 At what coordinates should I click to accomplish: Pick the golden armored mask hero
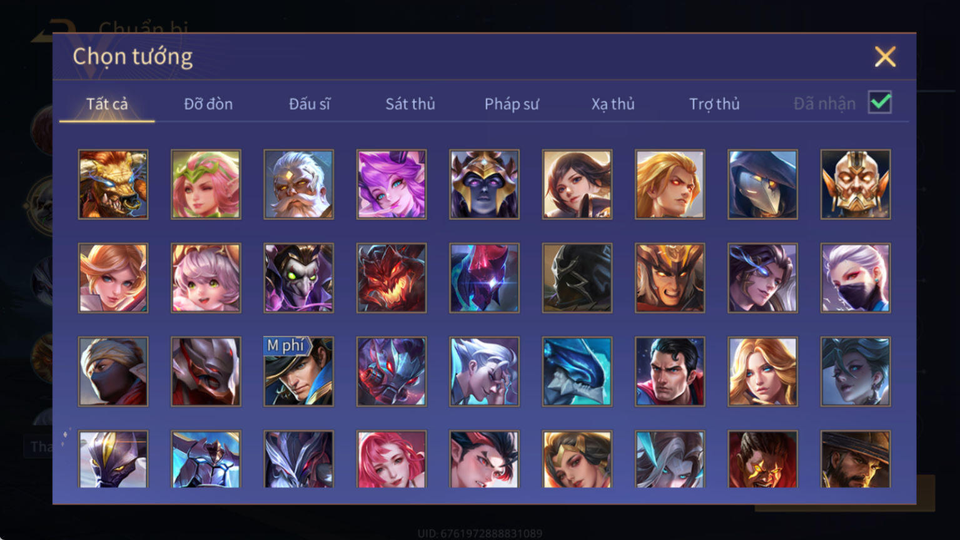tap(856, 185)
